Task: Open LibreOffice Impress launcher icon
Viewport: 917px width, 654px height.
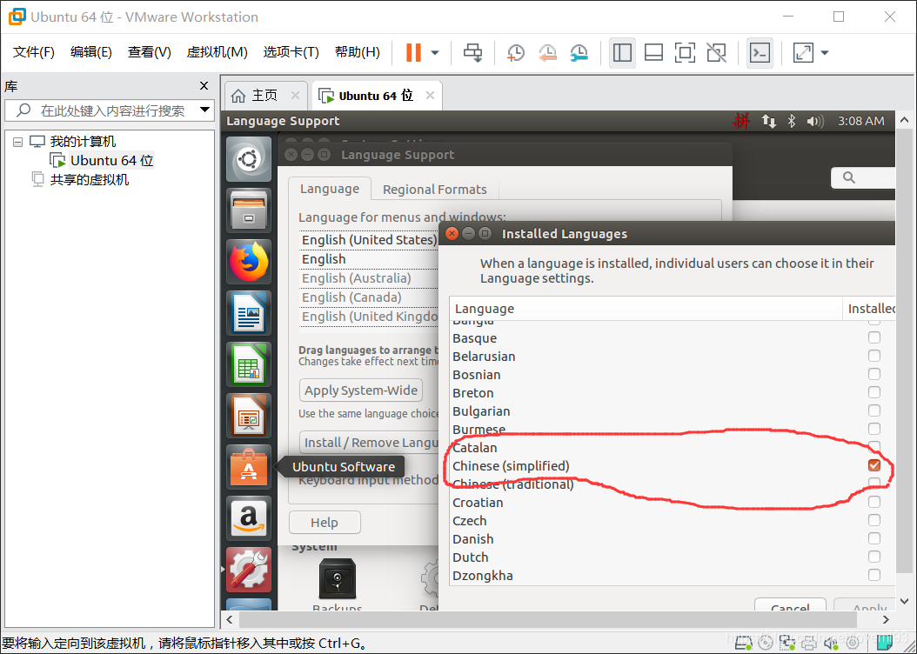Action: (249, 416)
